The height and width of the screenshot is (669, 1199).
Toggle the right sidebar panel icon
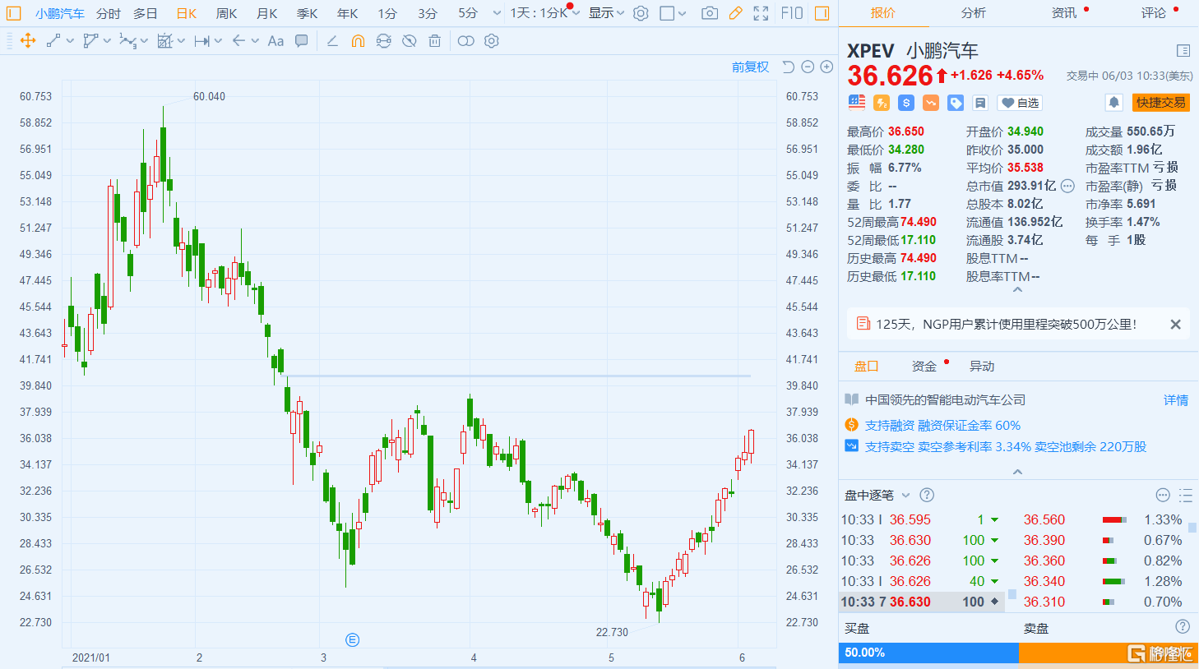coord(822,13)
